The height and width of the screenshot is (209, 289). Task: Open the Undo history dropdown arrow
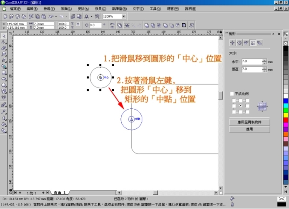[56, 16]
